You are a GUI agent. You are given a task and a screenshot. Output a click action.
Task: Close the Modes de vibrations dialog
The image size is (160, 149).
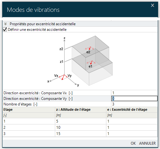tap(153, 5)
